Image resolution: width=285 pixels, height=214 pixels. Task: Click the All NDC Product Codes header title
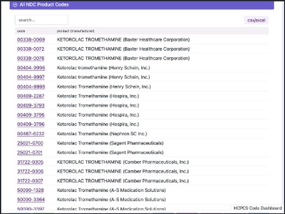pyautogui.click(x=44, y=5)
